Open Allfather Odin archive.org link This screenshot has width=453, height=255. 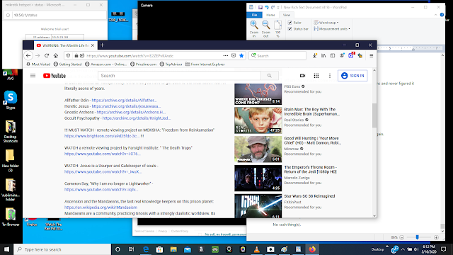point(125,101)
